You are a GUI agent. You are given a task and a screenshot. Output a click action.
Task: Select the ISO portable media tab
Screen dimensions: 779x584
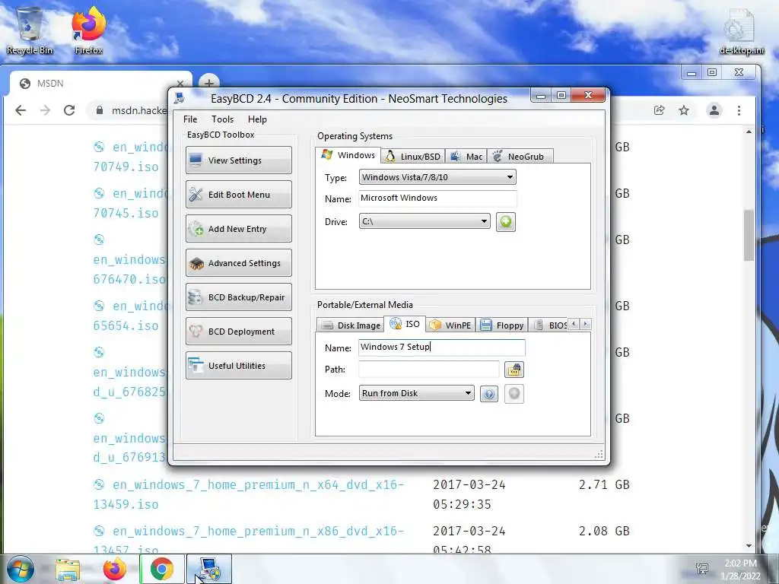tap(405, 324)
